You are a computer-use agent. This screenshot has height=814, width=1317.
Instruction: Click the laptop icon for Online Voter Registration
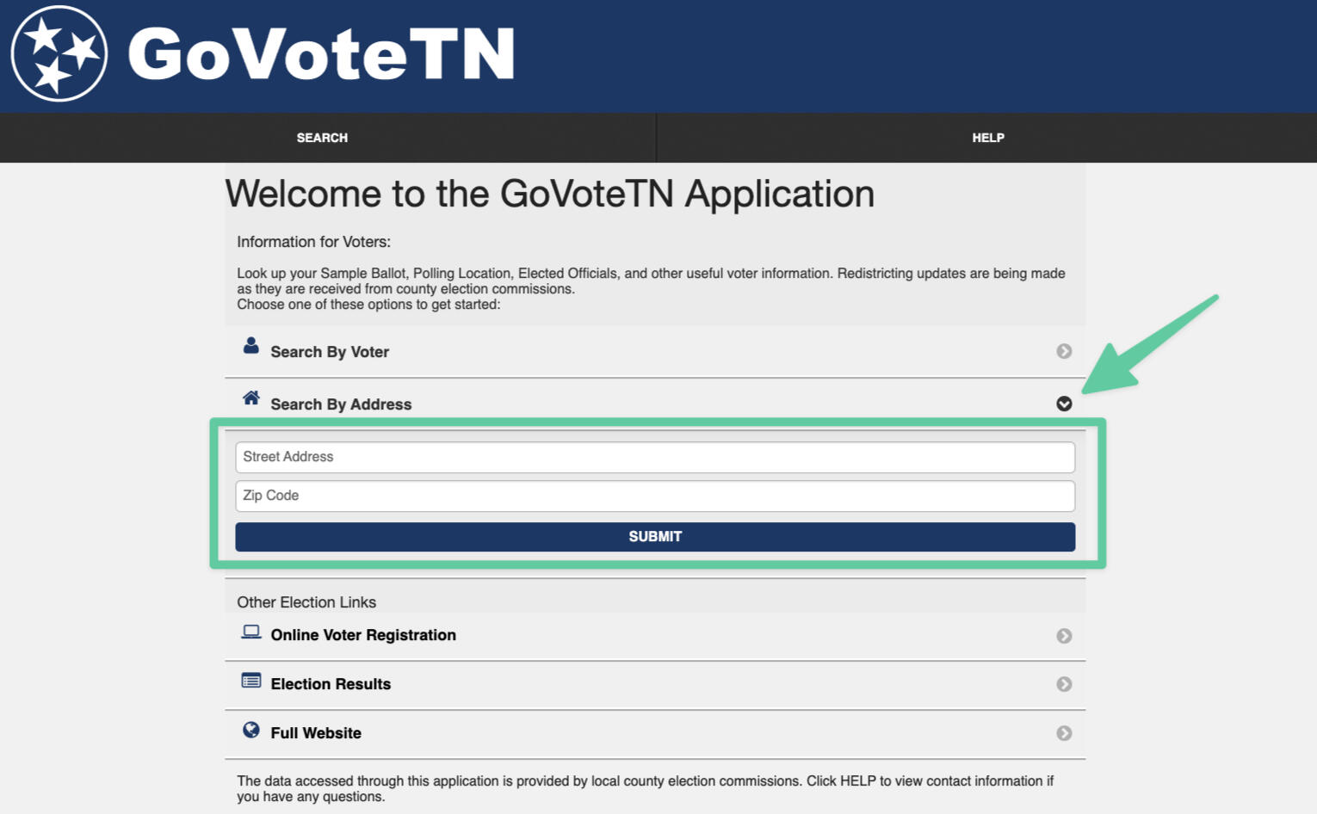coord(250,632)
